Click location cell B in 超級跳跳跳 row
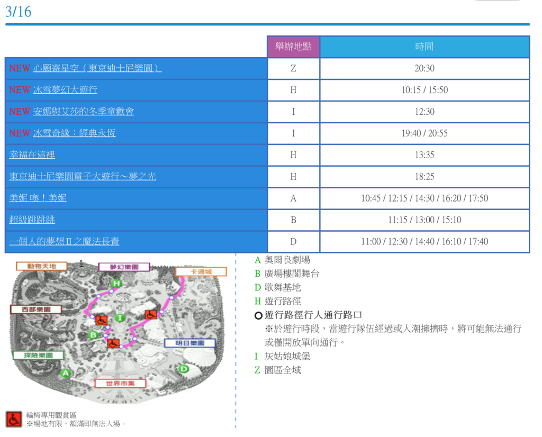The height and width of the screenshot is (437, 542). [x=293, y=220]
